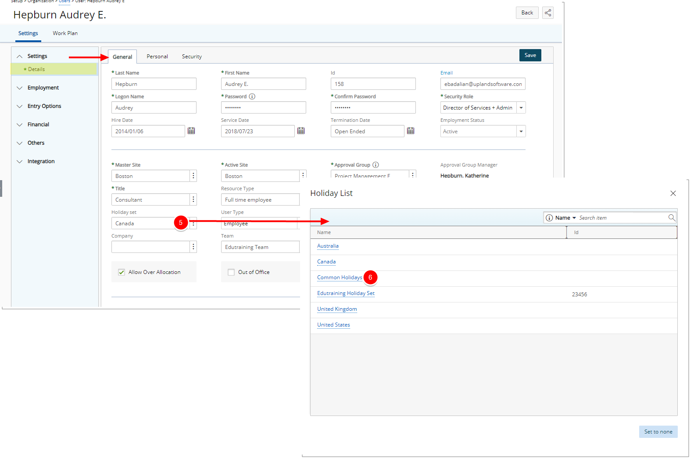Click the Company input field
694x462 pixels.
pyautogui.click(x=150, y=247)
